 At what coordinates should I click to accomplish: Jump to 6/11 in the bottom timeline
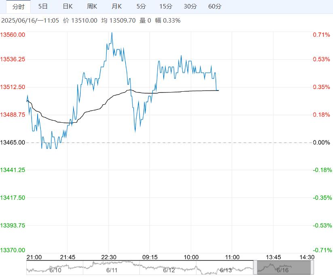112,269
